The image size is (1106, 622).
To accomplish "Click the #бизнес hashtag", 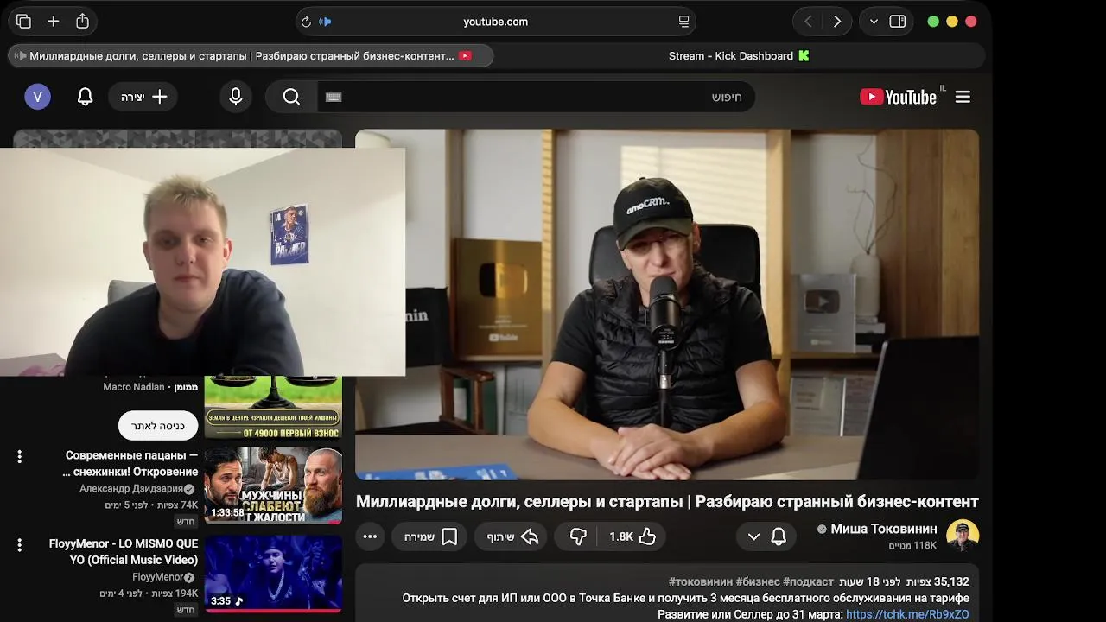I will click(x=758, y=581).
